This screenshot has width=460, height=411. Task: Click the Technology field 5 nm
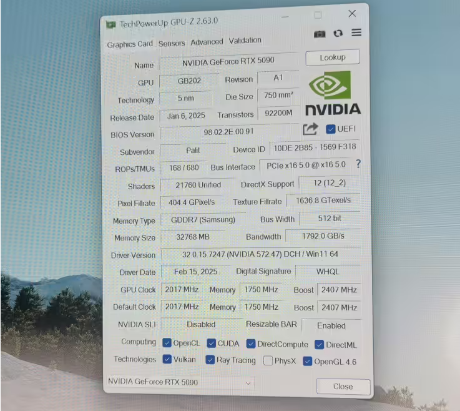tap(186, 98)
